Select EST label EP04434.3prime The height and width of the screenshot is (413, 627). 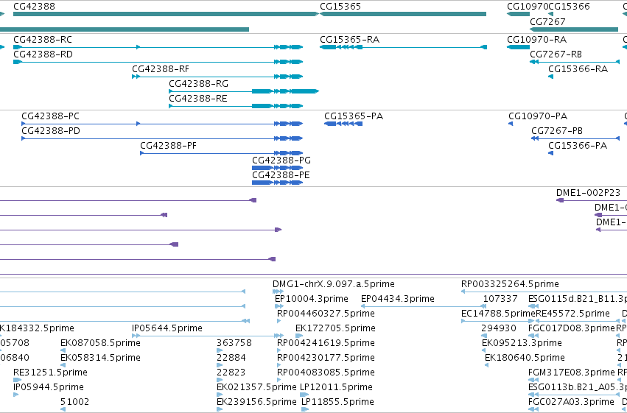click(x=397, y=299)
